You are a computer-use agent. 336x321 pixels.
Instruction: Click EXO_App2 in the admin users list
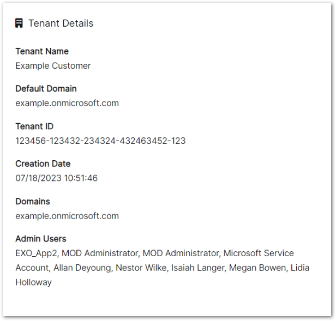point(37,253)
